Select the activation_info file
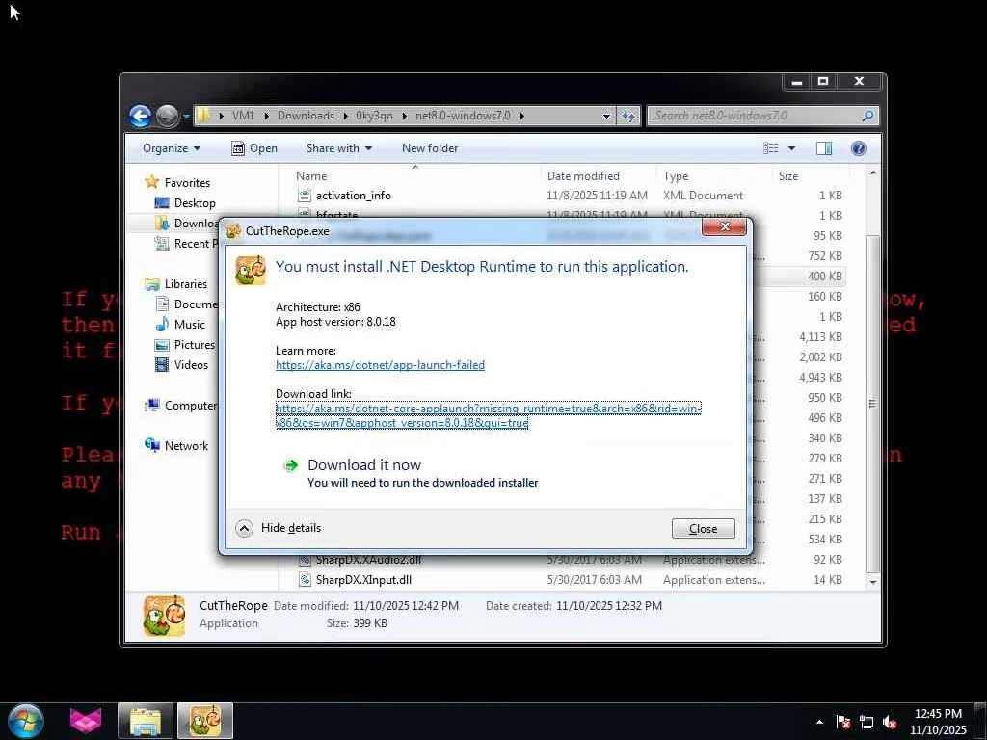 [x=353, y=196]
